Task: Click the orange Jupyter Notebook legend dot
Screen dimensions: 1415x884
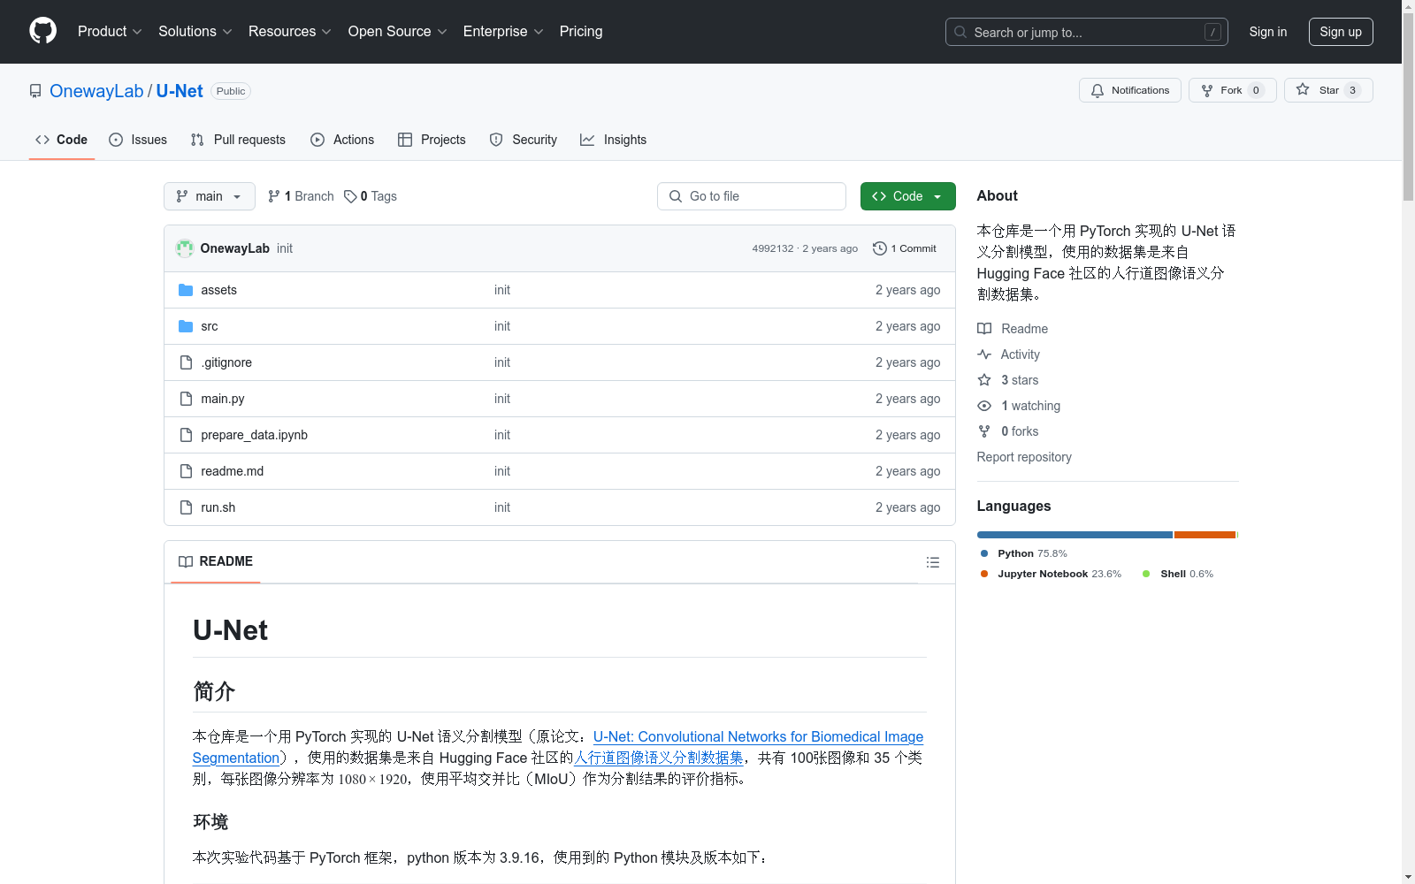Action: [x=984, y=574]
